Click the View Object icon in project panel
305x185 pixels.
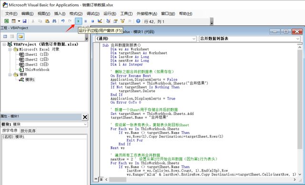pyautogui.click(x=12, y=36)
